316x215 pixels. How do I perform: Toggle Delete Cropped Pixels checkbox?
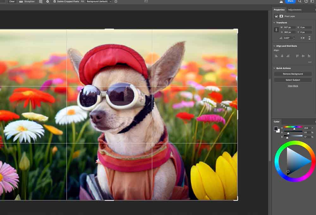click(55, 2)
